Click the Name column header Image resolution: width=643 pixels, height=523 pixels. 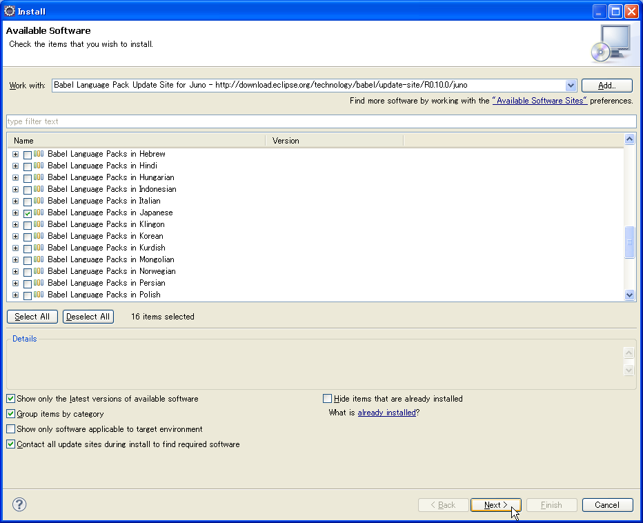[136, 141]
